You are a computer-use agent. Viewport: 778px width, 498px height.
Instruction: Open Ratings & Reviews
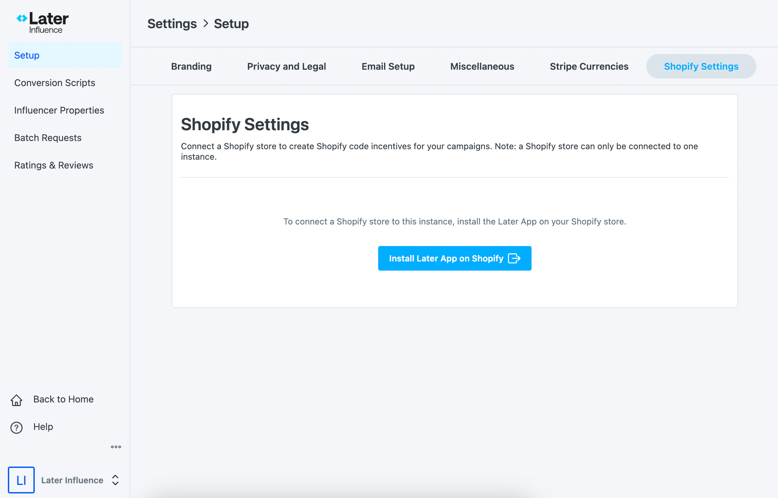click(54, 165)
